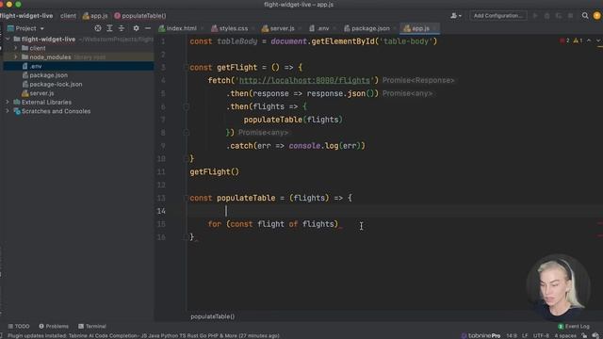This screenshot has height=339, width=603.
Task: Click the localhost:8000/flights URL link
Action: tap(304, 80)
